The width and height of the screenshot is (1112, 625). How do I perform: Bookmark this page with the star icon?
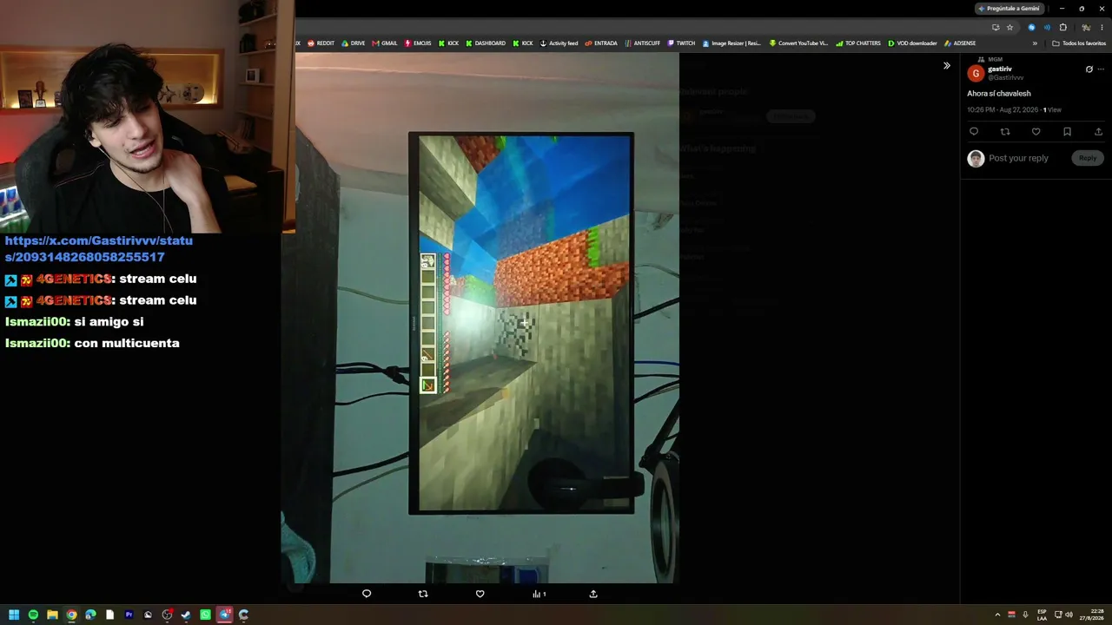pos(1009,27)
